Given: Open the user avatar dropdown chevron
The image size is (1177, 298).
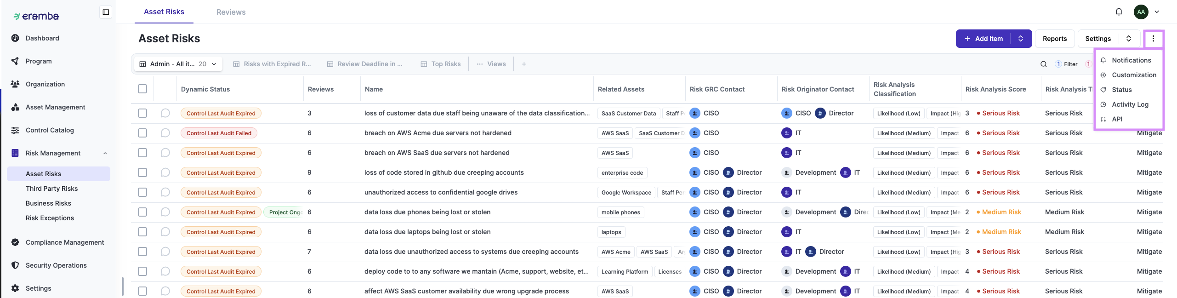Looking at the screenshot, I should [x=1157, y=12].
